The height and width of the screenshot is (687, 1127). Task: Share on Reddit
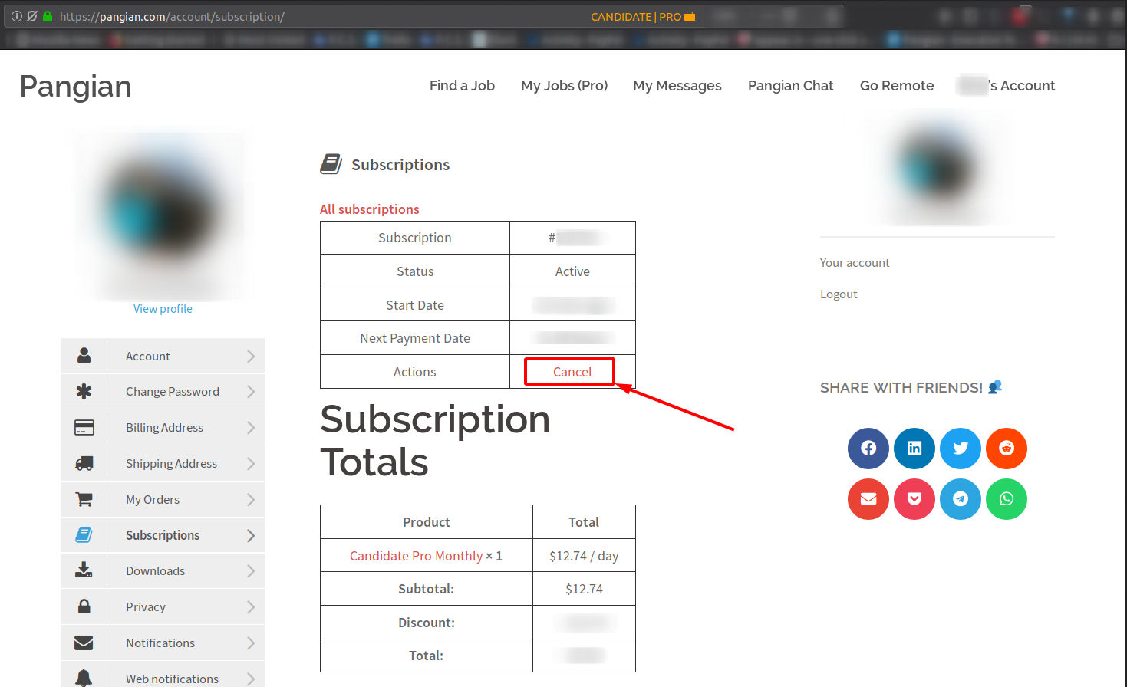point(1007,449)
